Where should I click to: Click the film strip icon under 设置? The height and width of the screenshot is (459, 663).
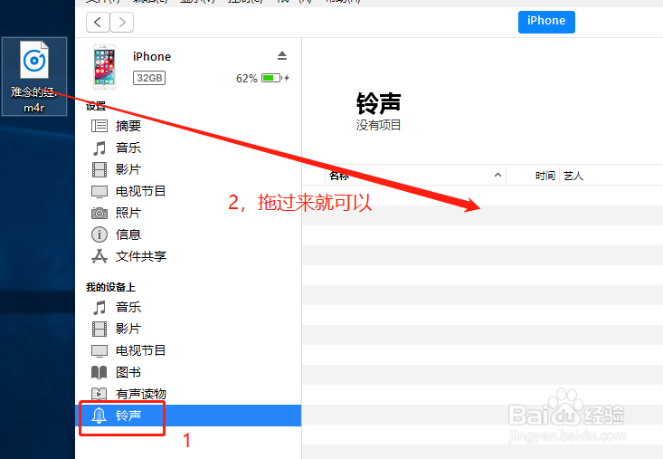[x=99, y=169]
